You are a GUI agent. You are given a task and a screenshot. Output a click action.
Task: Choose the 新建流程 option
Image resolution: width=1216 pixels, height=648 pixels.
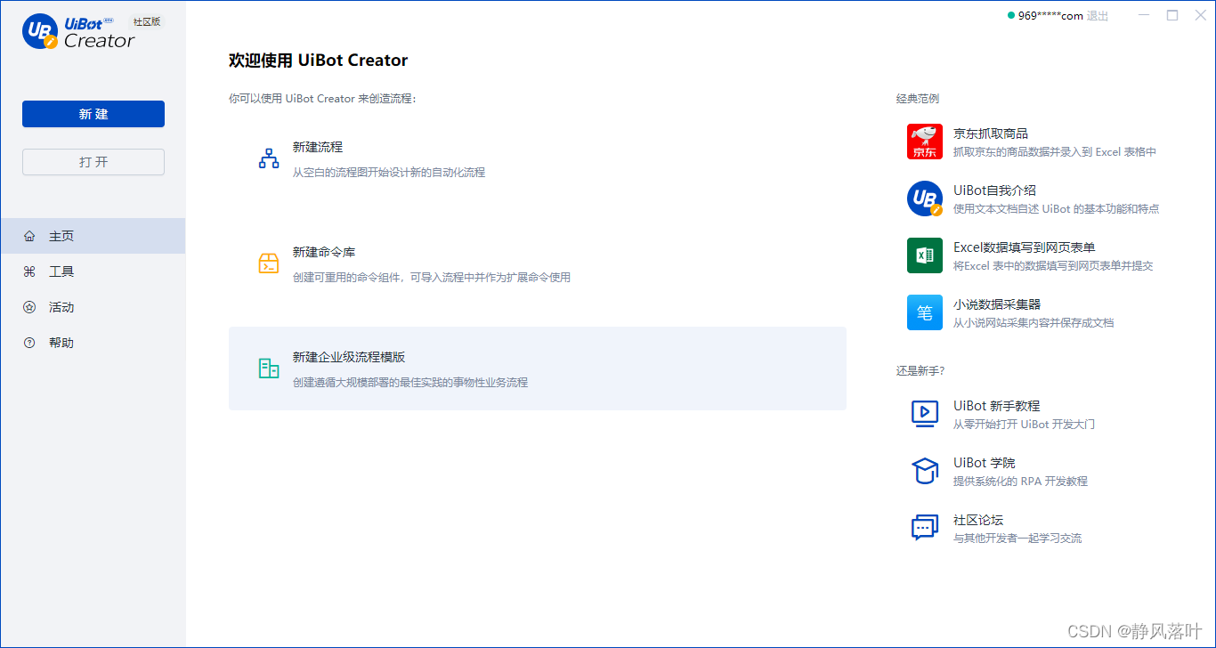(538, 159)
